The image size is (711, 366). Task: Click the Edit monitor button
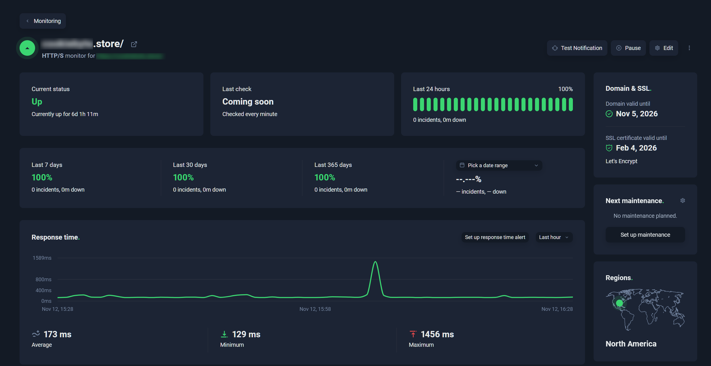pos(664,48)
